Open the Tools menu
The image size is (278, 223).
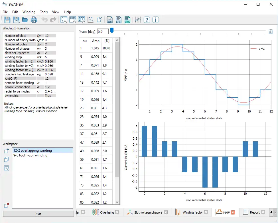tap(44, 12)
